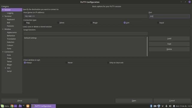Click the Load session button
The height and width of the screenshot is (108, 192).
169,39
